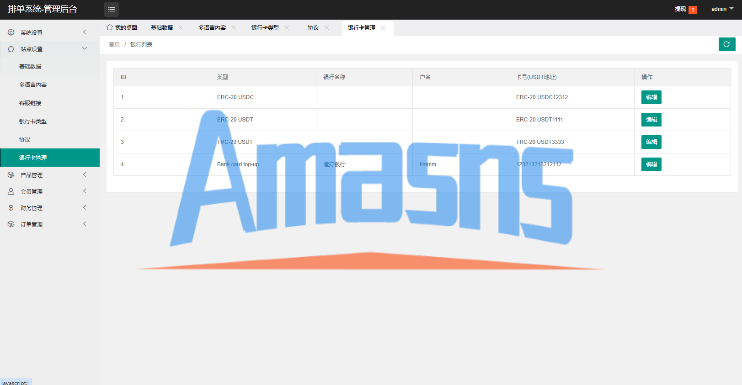Screen dimensions: 742x385
Task: Toggle the sidebar collapse hamburger icon
Action: point(112,10)
